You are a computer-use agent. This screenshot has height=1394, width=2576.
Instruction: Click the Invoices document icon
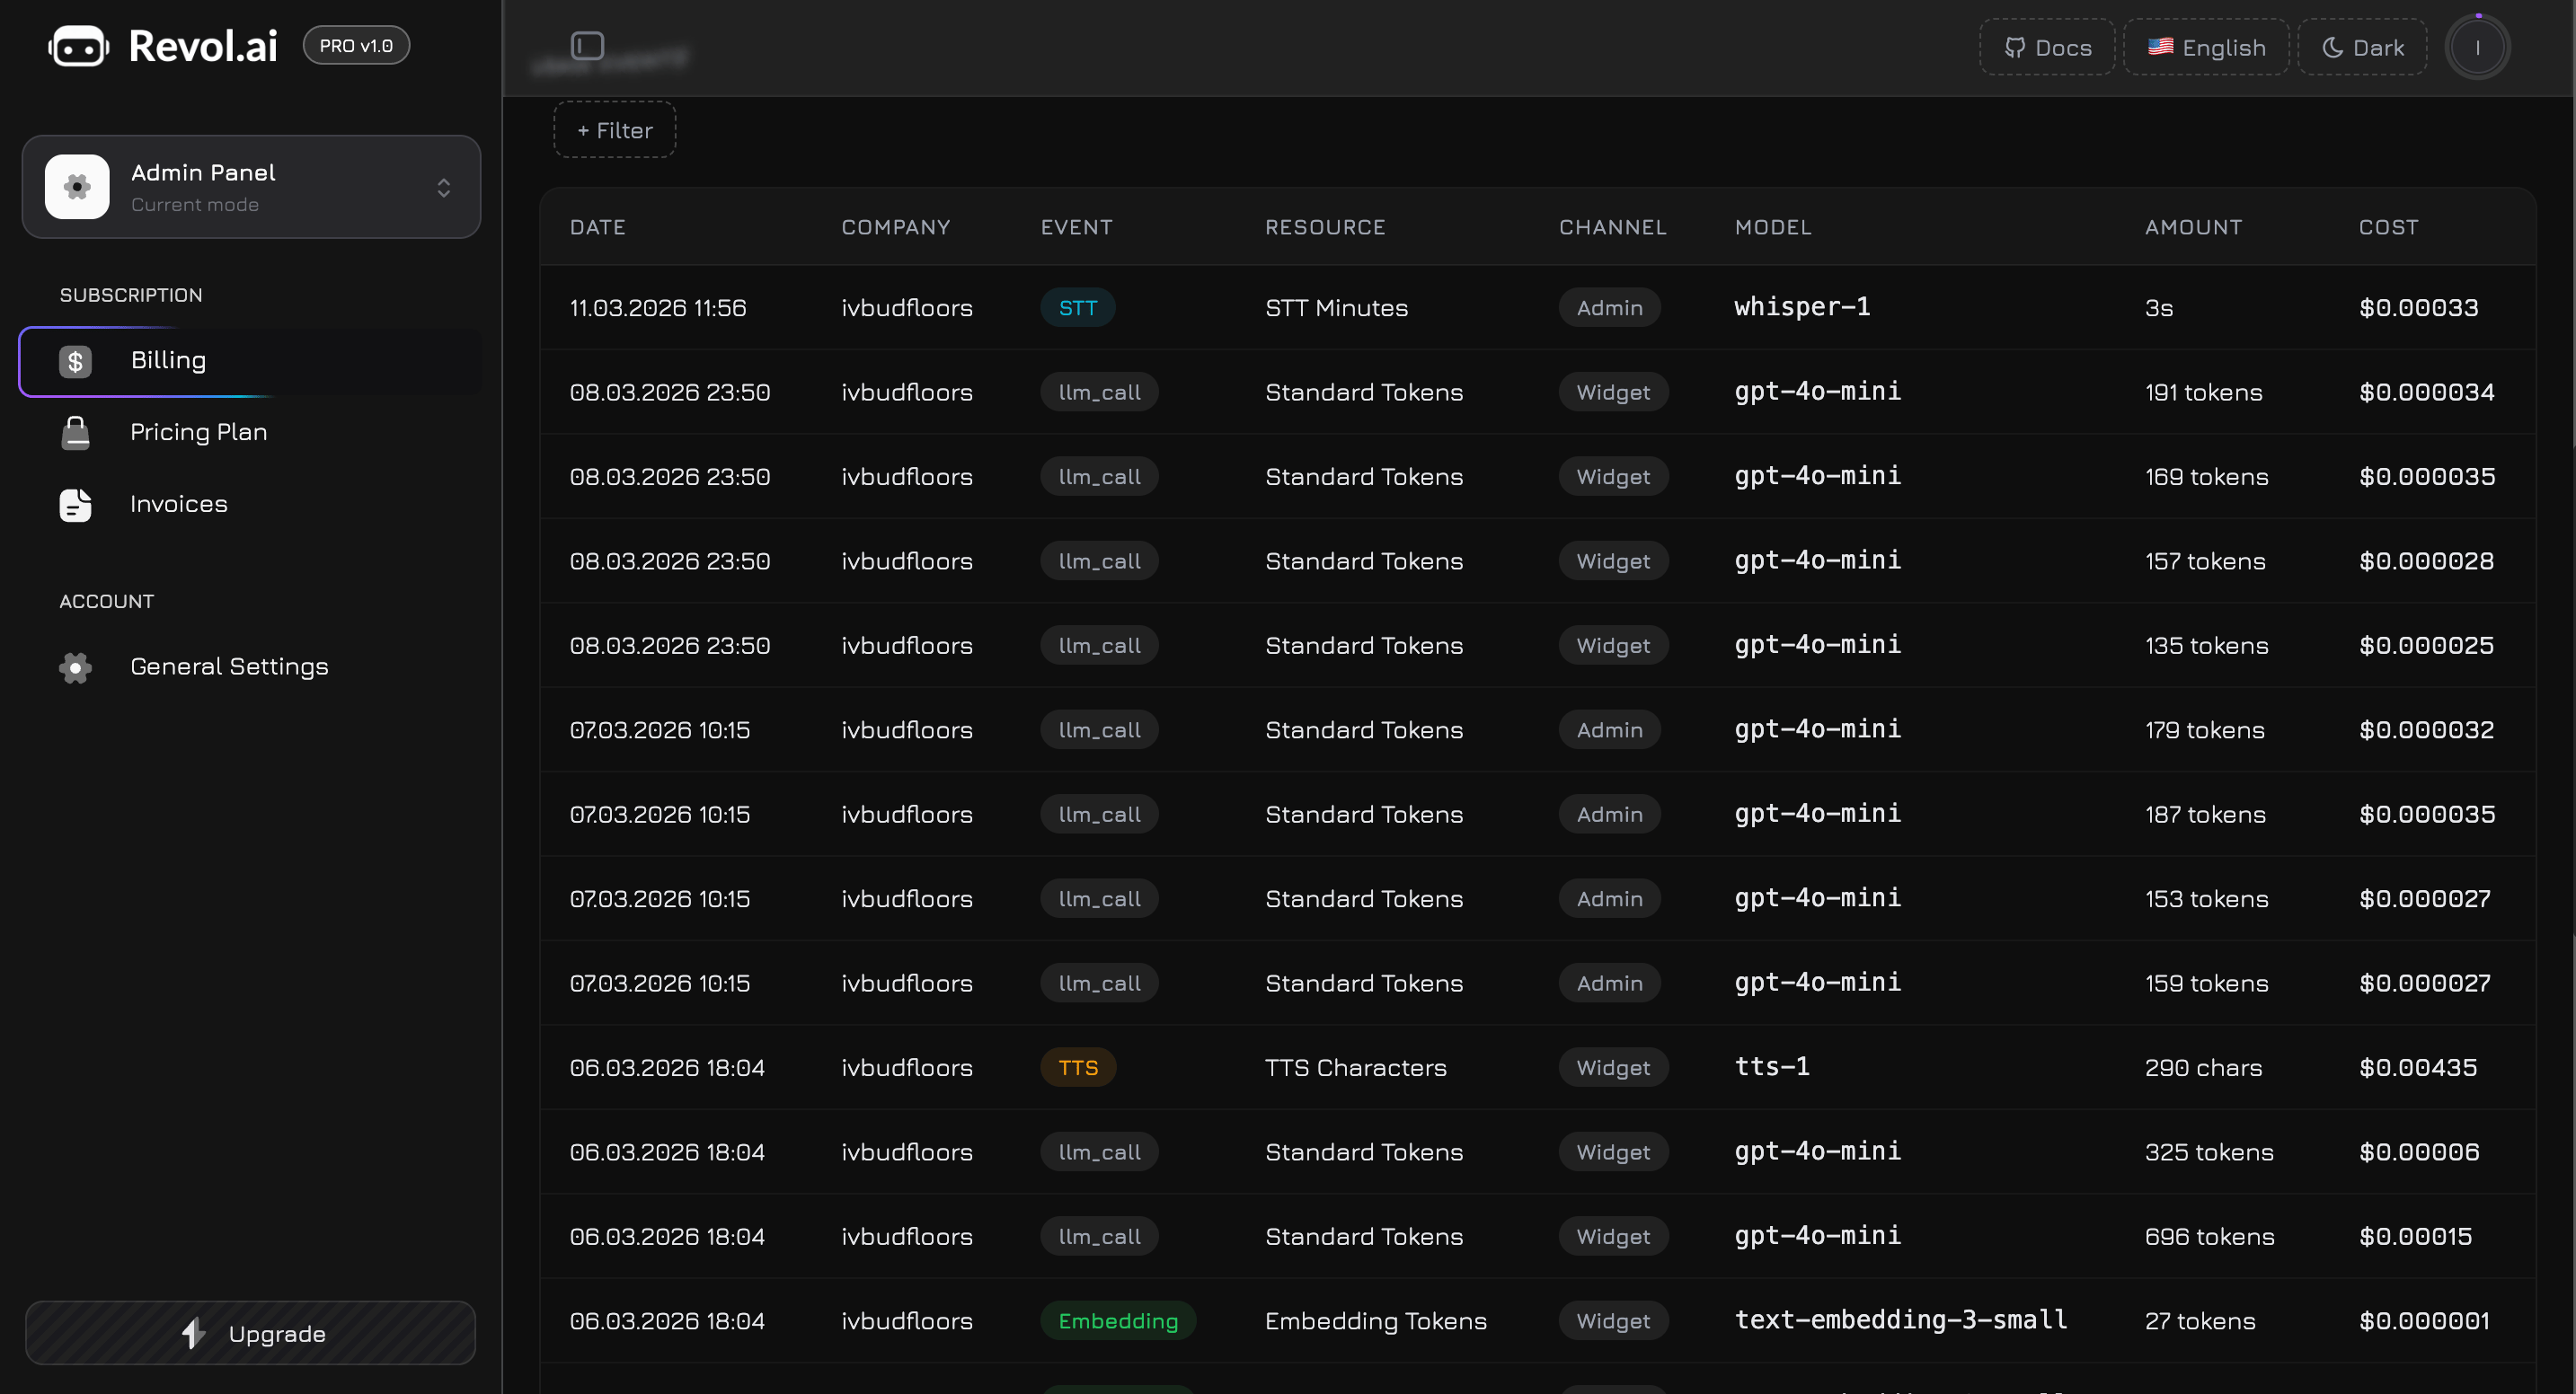(75, 505)
